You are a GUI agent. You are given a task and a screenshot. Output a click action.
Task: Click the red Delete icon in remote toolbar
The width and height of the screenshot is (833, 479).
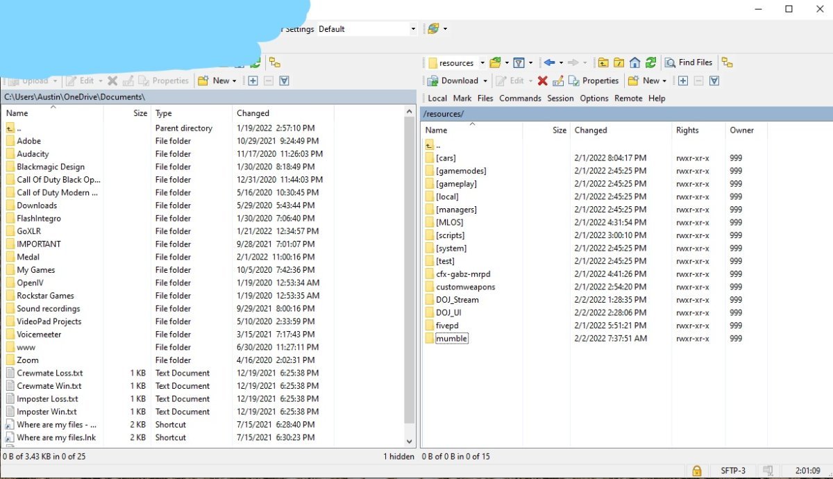click(x=543, y=81)
